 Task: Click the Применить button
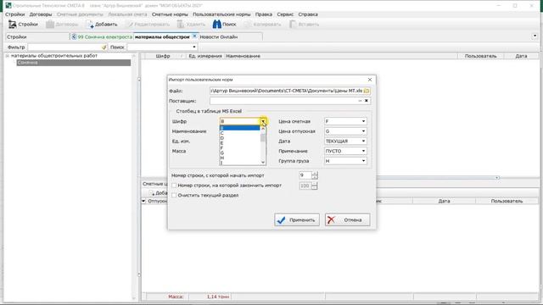[x=297, y=220]
